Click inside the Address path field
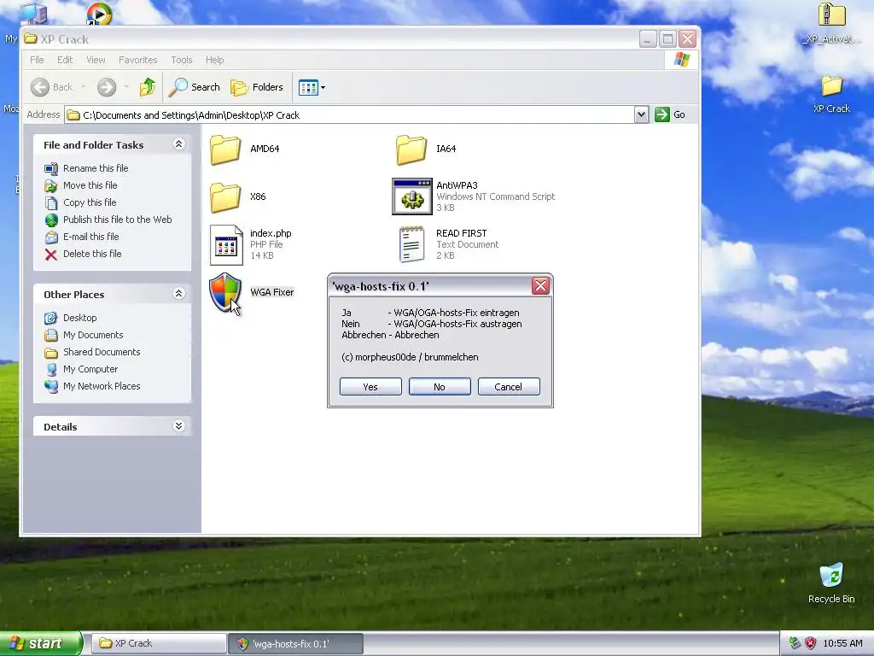The height and width of the screenshot is (656, 874). [349, 115]
